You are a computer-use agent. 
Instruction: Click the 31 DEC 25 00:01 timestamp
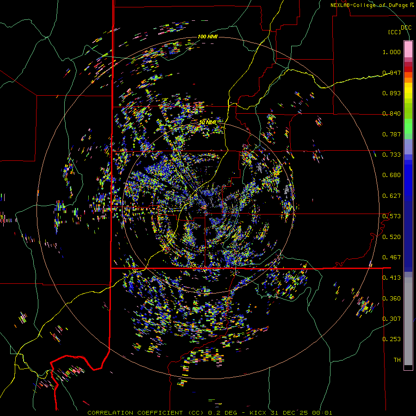(x=301, y=413)
